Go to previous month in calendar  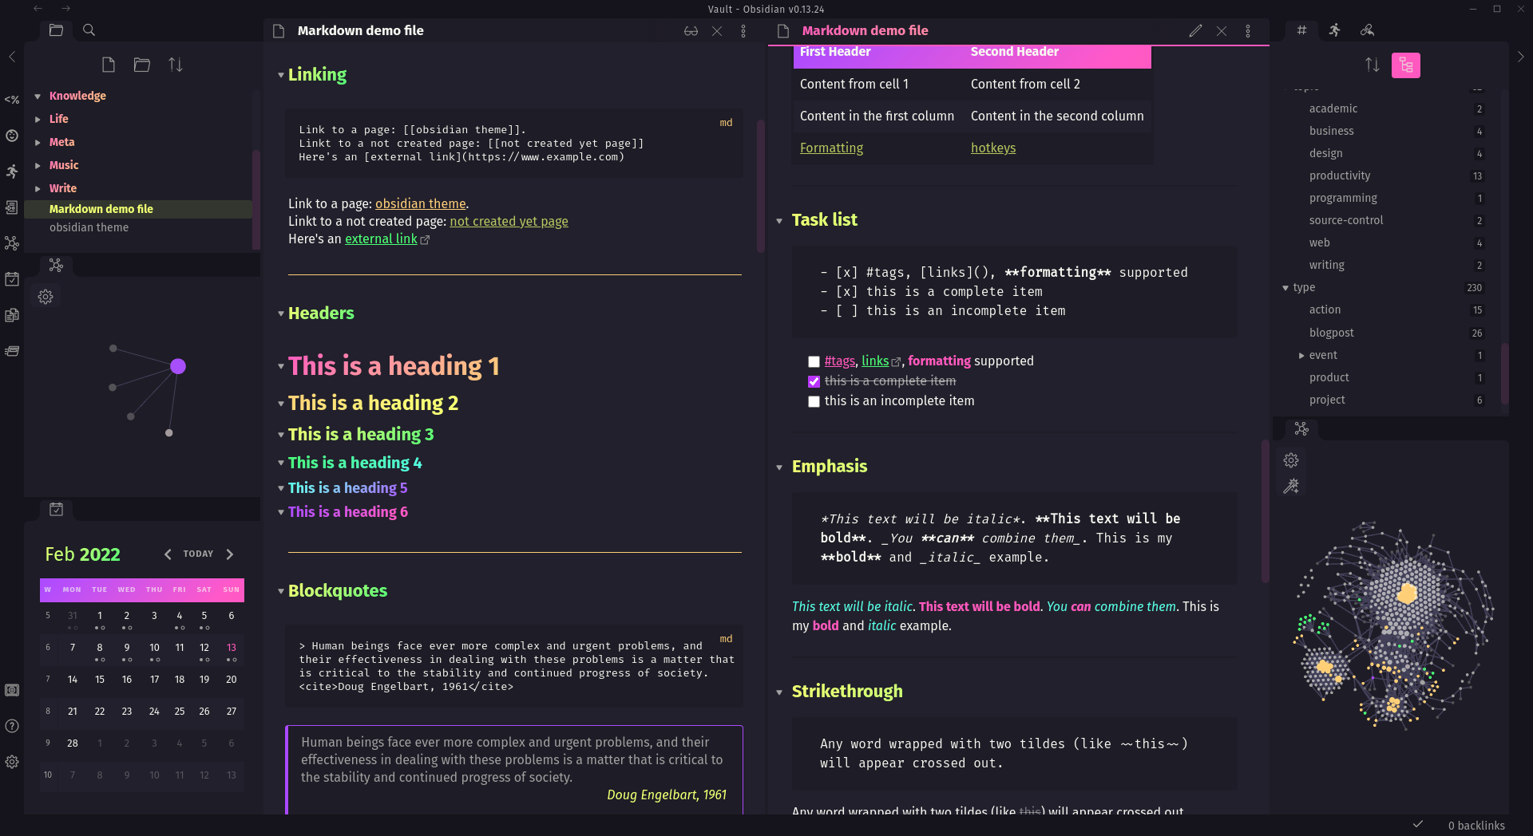click(x=168, y=554)
